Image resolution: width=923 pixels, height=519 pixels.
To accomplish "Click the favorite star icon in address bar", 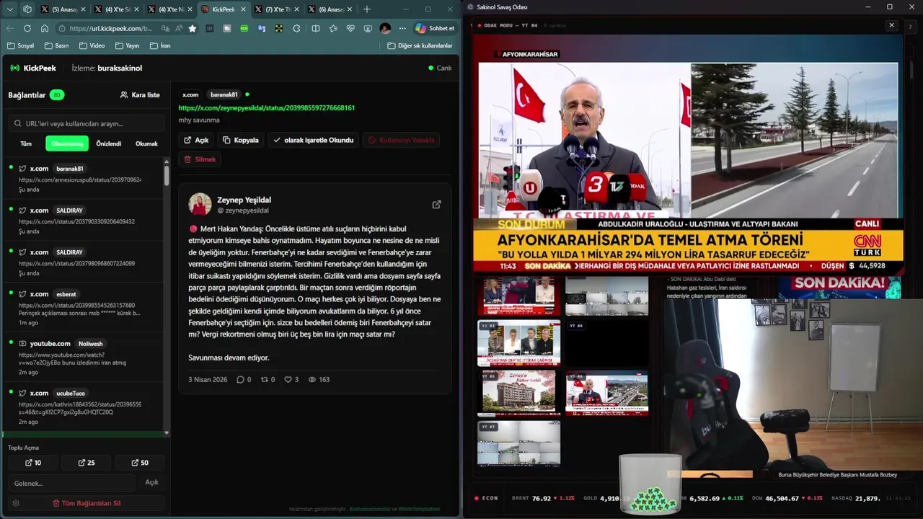I will point(192,28).
